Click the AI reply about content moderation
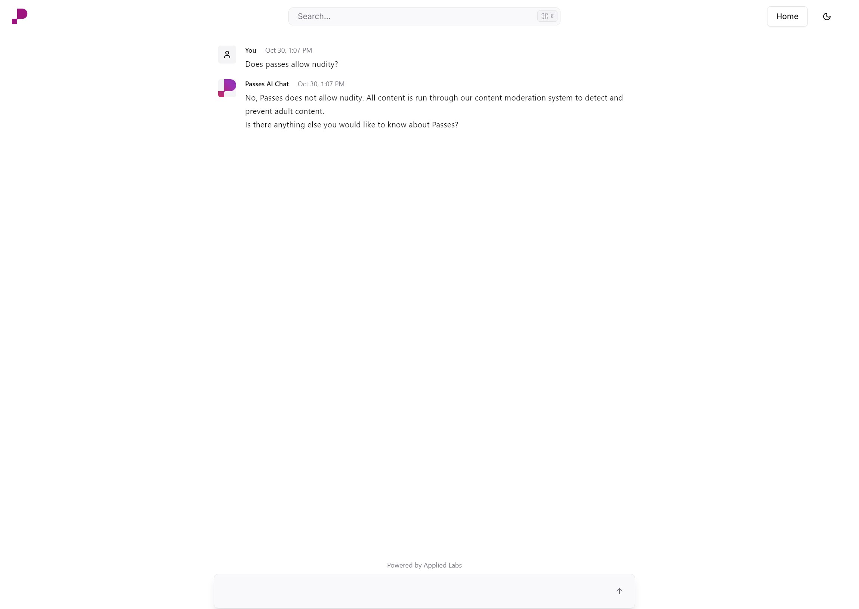 [x=434, y=105]
